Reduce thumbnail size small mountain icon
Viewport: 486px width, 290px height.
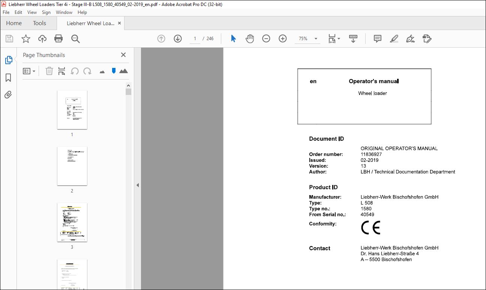pyautogui.click(x=102, y=72)
